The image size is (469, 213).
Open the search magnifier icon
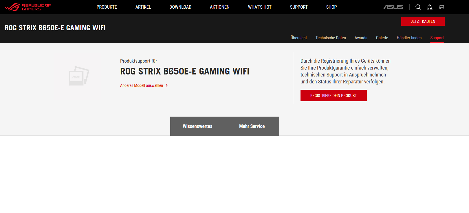pyautogui.click(x=418, y=7)
